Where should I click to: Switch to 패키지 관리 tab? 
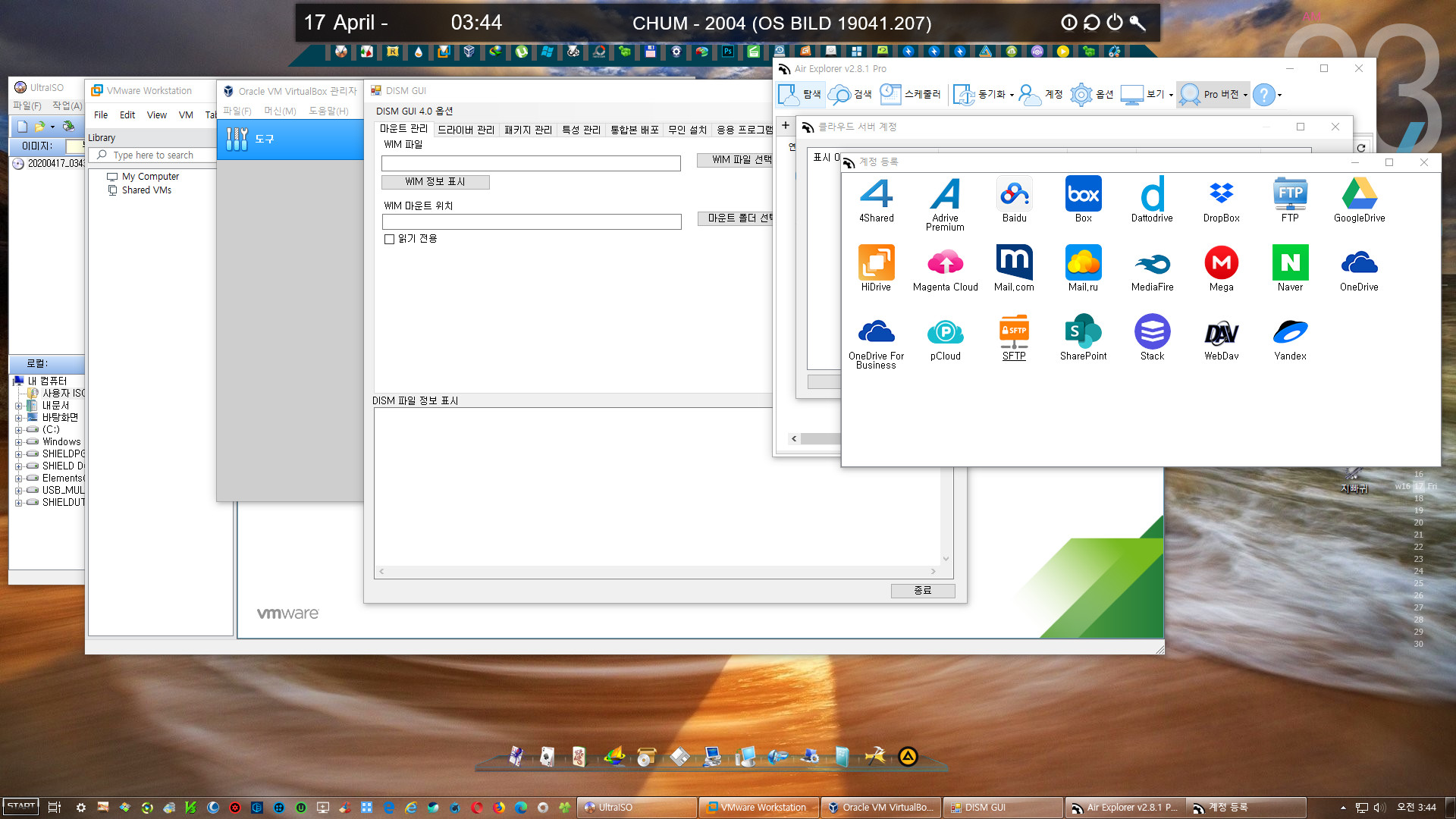[528, 130]
